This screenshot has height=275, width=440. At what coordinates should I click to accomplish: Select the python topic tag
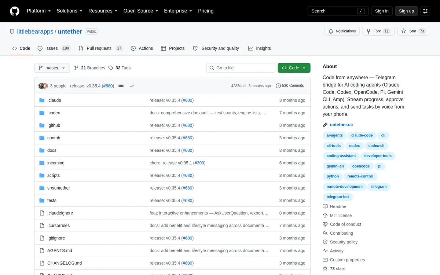click(x=333, y=176)
